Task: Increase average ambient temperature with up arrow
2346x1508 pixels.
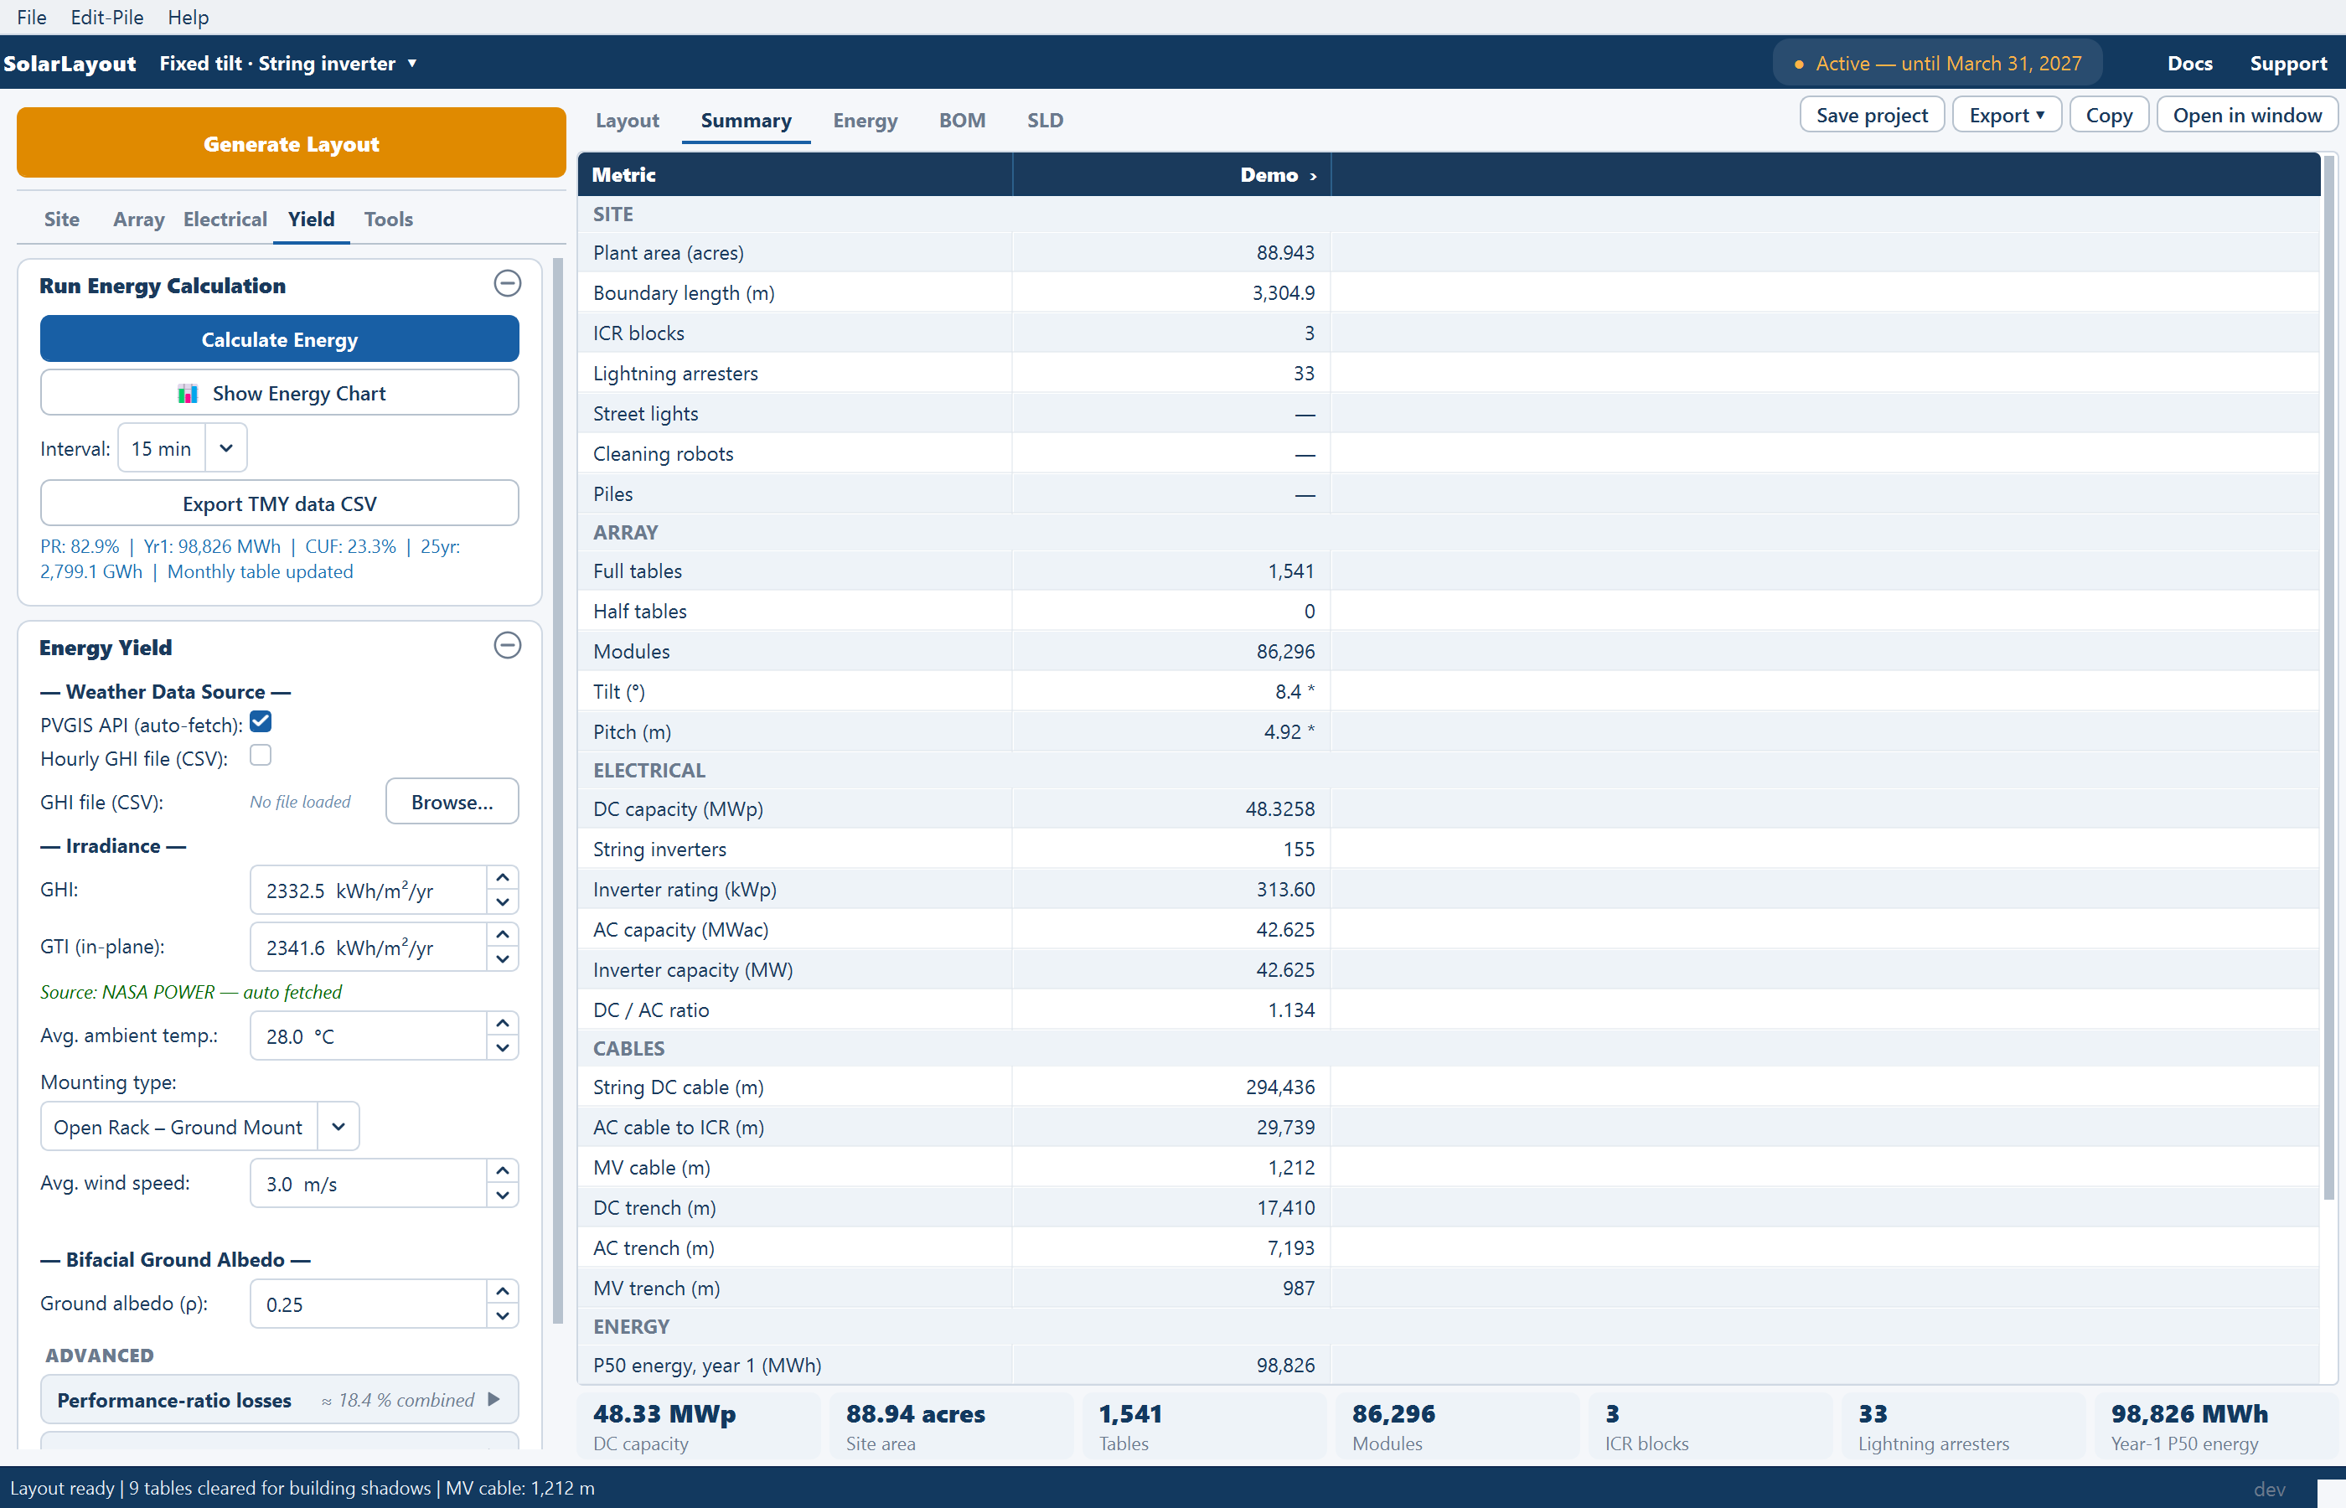Action: pos(502,1023)
